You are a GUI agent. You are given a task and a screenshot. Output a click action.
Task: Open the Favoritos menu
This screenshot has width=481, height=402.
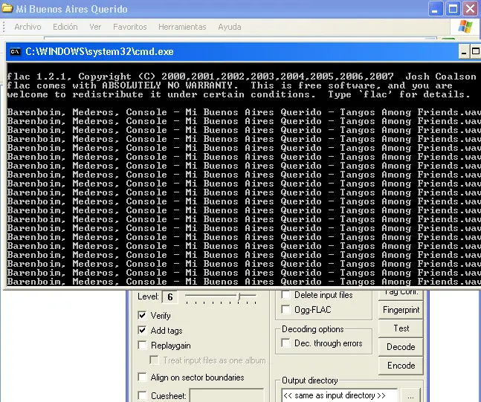tap(130, 27)
